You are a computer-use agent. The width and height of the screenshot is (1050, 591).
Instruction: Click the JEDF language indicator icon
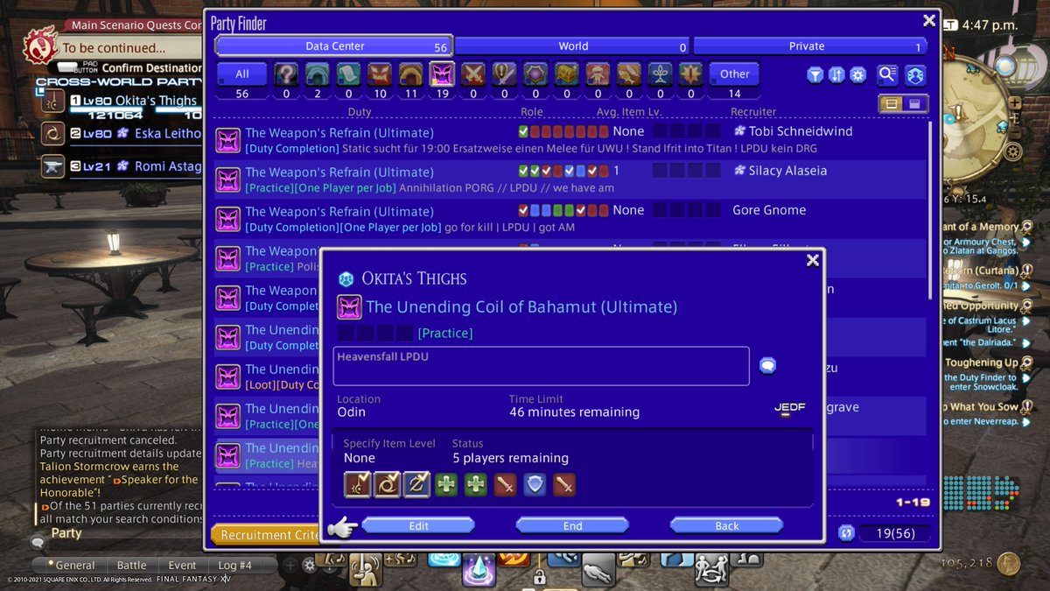coord(789,408)
